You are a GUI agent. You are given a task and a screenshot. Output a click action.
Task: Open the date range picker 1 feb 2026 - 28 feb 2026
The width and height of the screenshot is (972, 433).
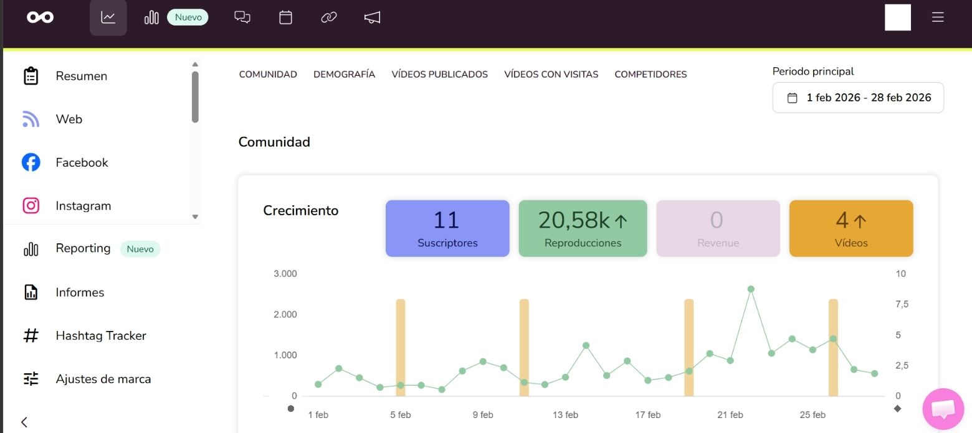[x=858, y=98]
